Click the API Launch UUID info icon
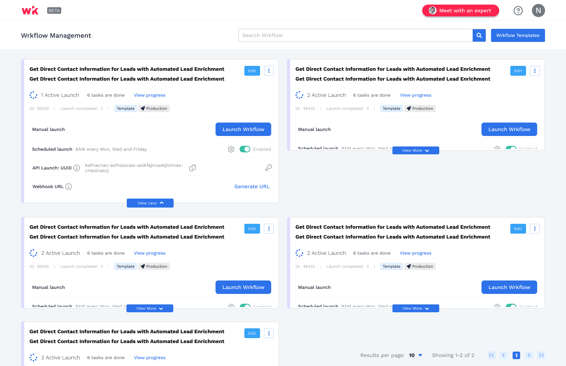Viewport: 566px width, 366px height. (x=77, y=168)
